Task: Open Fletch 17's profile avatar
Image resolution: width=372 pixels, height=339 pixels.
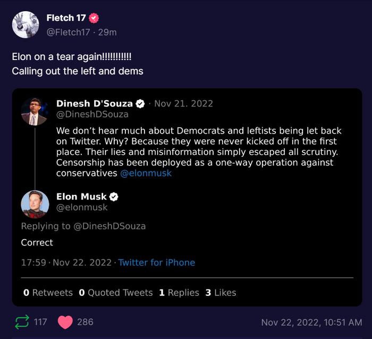Action: (x=24, y=24)
